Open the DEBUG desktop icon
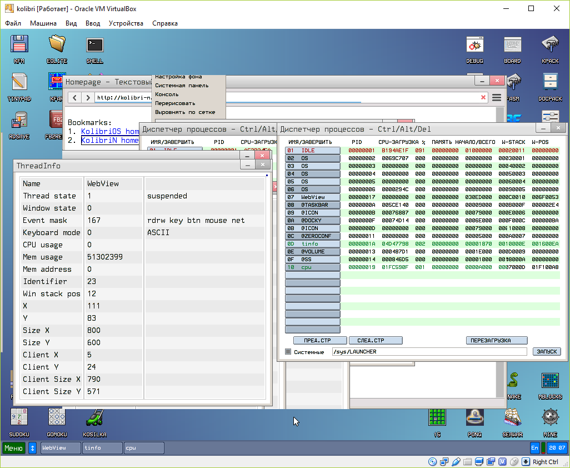This screenshot has width=570, height=468. (474, 44)
